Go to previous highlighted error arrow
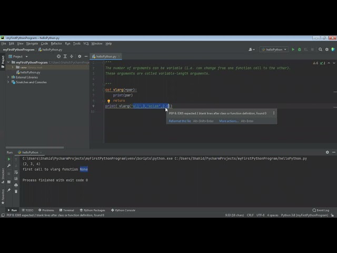The width and height of the screenshot is (337, 253). click(x=329, y=63)
